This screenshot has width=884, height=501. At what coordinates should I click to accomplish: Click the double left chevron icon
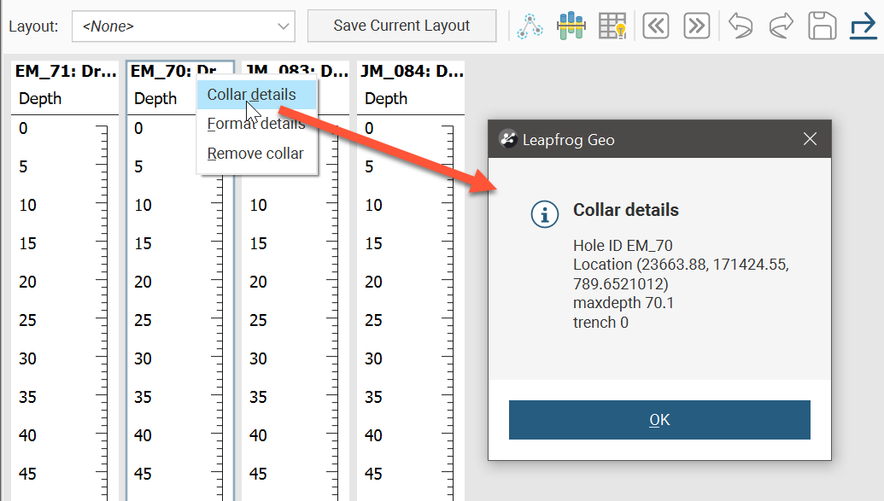[656, 26]
